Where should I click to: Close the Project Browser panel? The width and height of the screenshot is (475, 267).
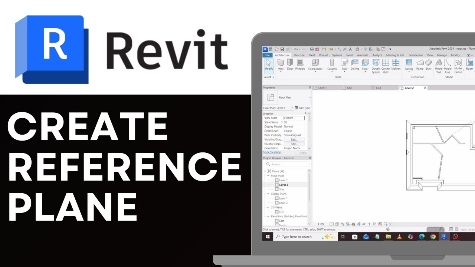pyautogui.click(x=310, y=158)
